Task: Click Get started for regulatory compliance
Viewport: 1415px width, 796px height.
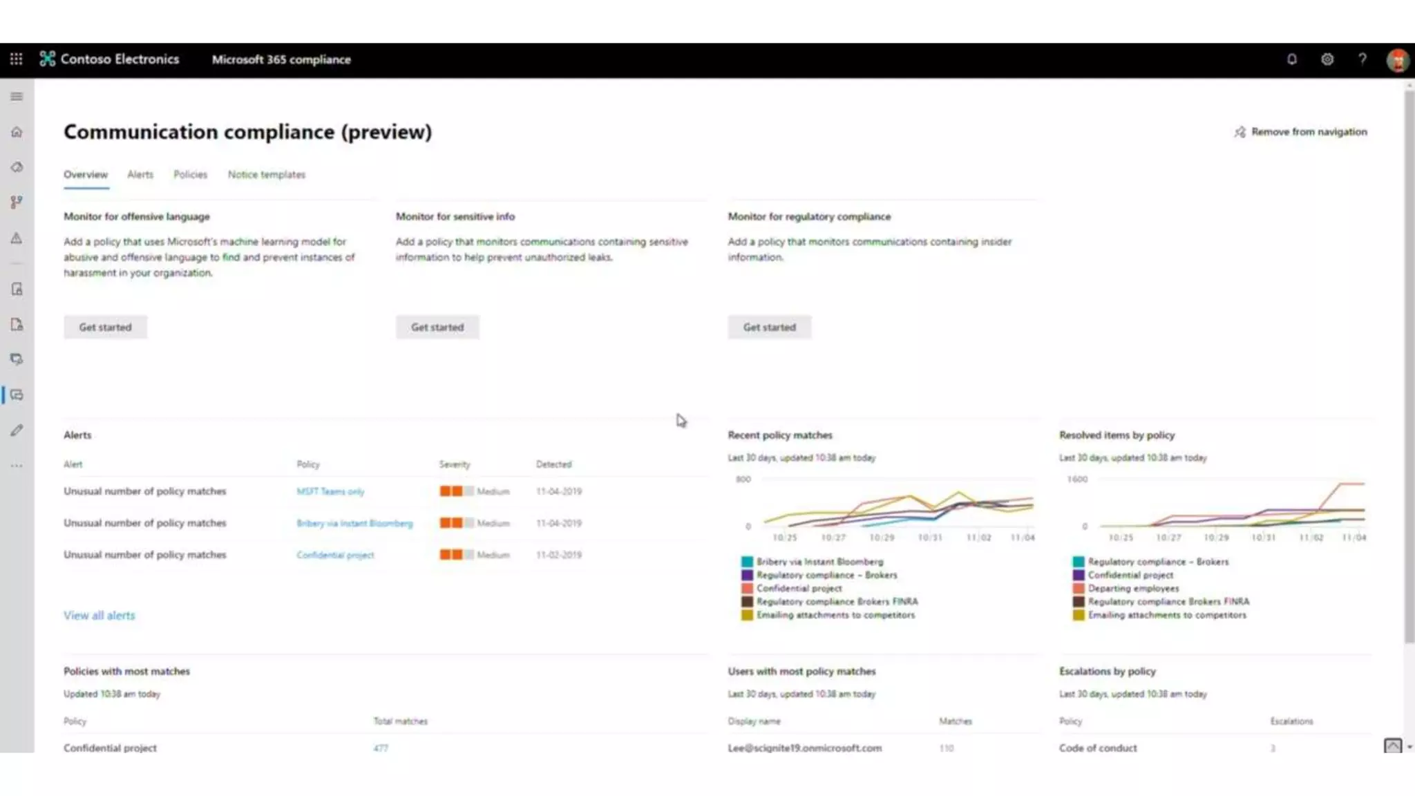Action: (769, 328)
